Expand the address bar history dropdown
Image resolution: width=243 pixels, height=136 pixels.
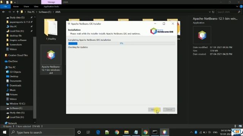(210, 12)
